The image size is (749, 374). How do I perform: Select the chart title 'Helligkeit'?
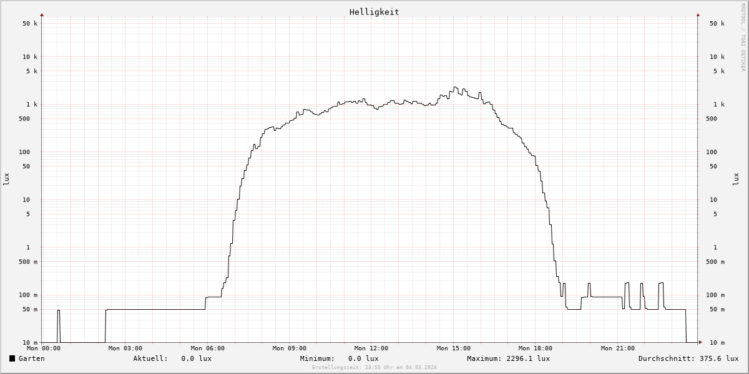[x=374, y=12]
